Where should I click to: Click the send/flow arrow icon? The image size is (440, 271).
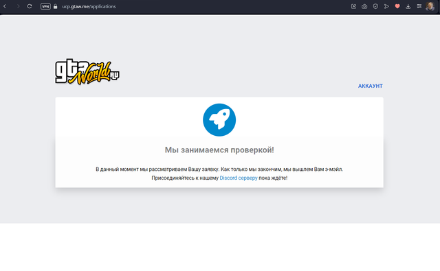click(386, 6)
